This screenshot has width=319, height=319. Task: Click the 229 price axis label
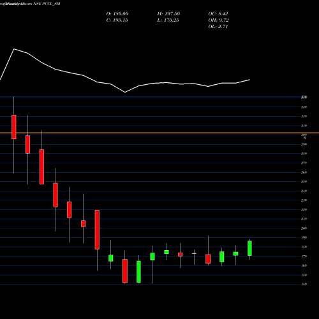click(x=304, y=210)
